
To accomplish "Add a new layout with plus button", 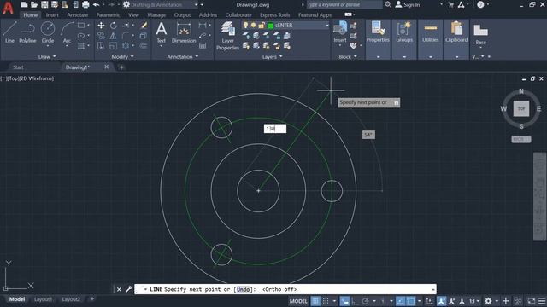I will [x=92, y=299].
